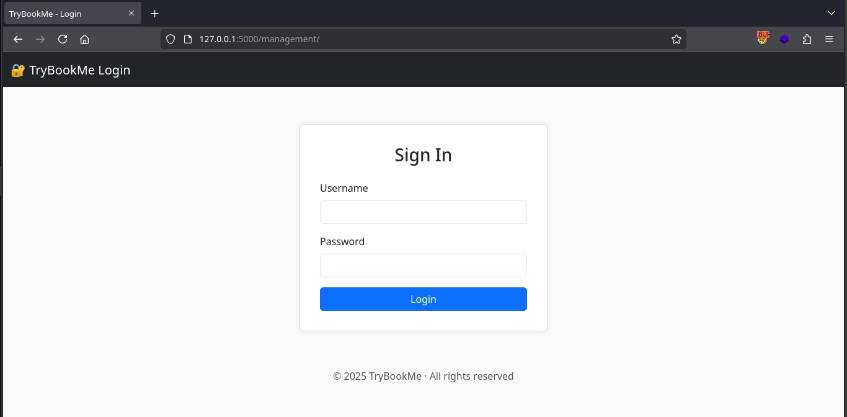Go to the browser home page

pyautogui.click(x=85, y=39)
